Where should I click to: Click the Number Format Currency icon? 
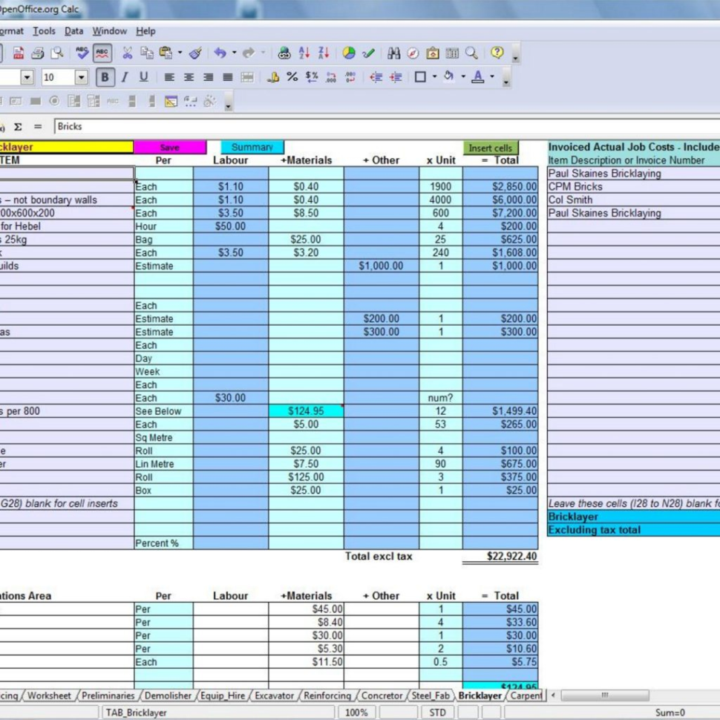(272, 76)
